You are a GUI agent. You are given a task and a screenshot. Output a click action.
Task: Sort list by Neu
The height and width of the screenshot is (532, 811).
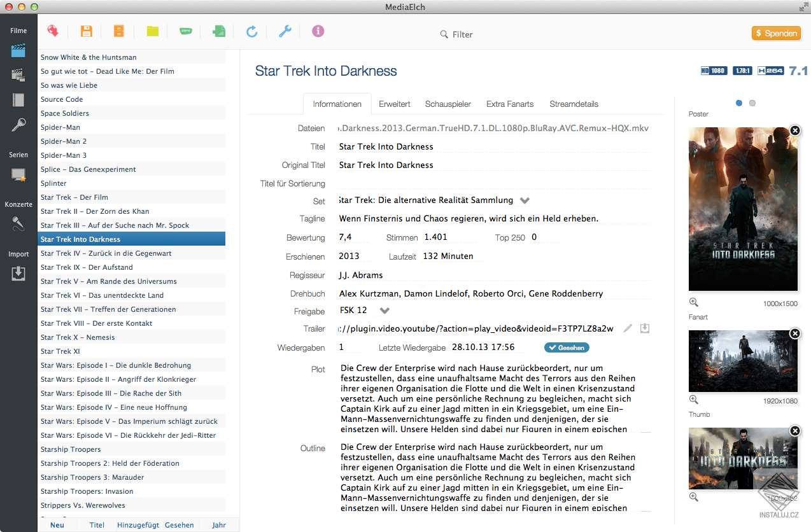(57, 525)
